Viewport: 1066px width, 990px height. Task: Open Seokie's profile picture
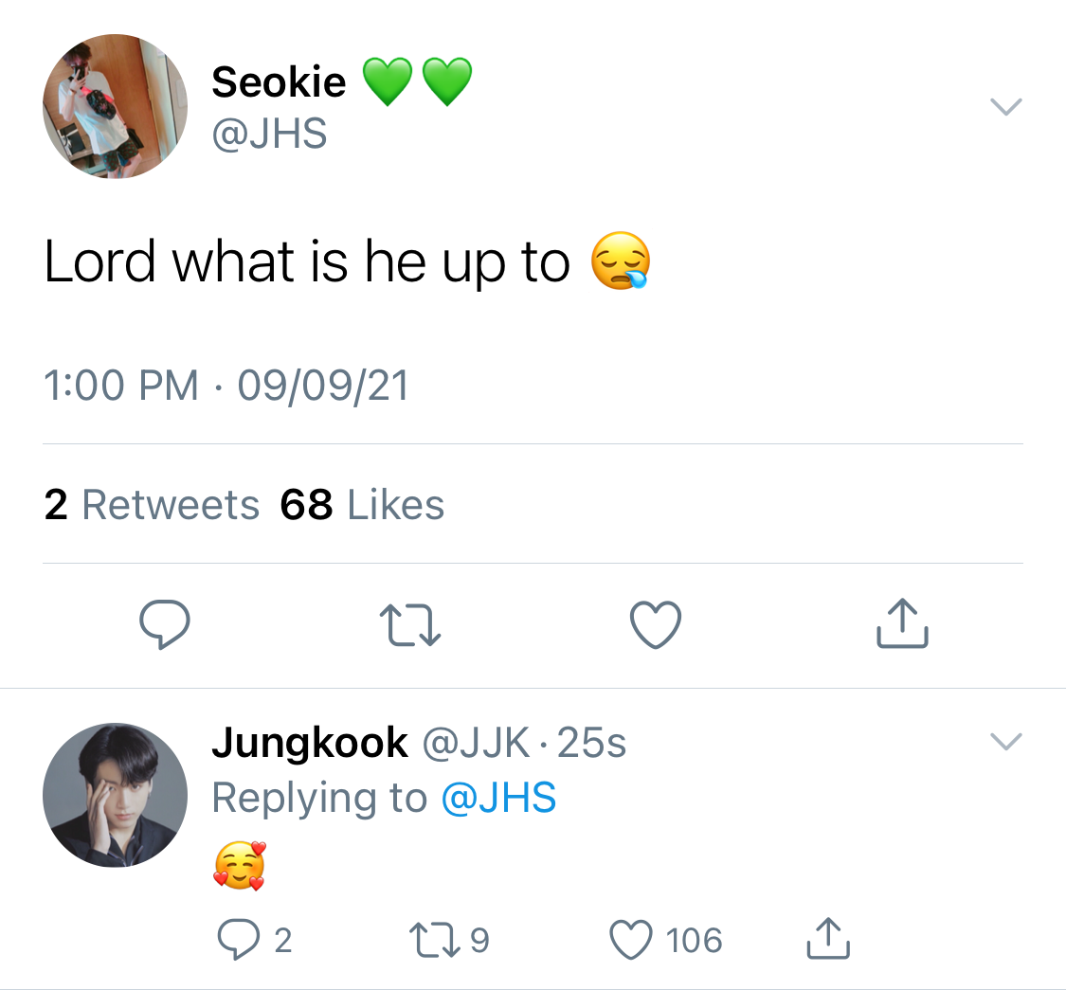(x=115, y=106)
